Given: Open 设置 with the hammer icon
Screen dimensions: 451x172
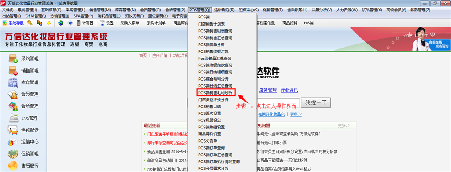Looking at the screenshot, I should coord(107,23).
